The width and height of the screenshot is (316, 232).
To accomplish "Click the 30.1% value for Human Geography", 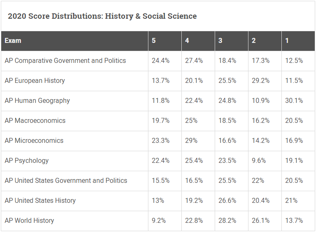I will [x=294, y=101].
